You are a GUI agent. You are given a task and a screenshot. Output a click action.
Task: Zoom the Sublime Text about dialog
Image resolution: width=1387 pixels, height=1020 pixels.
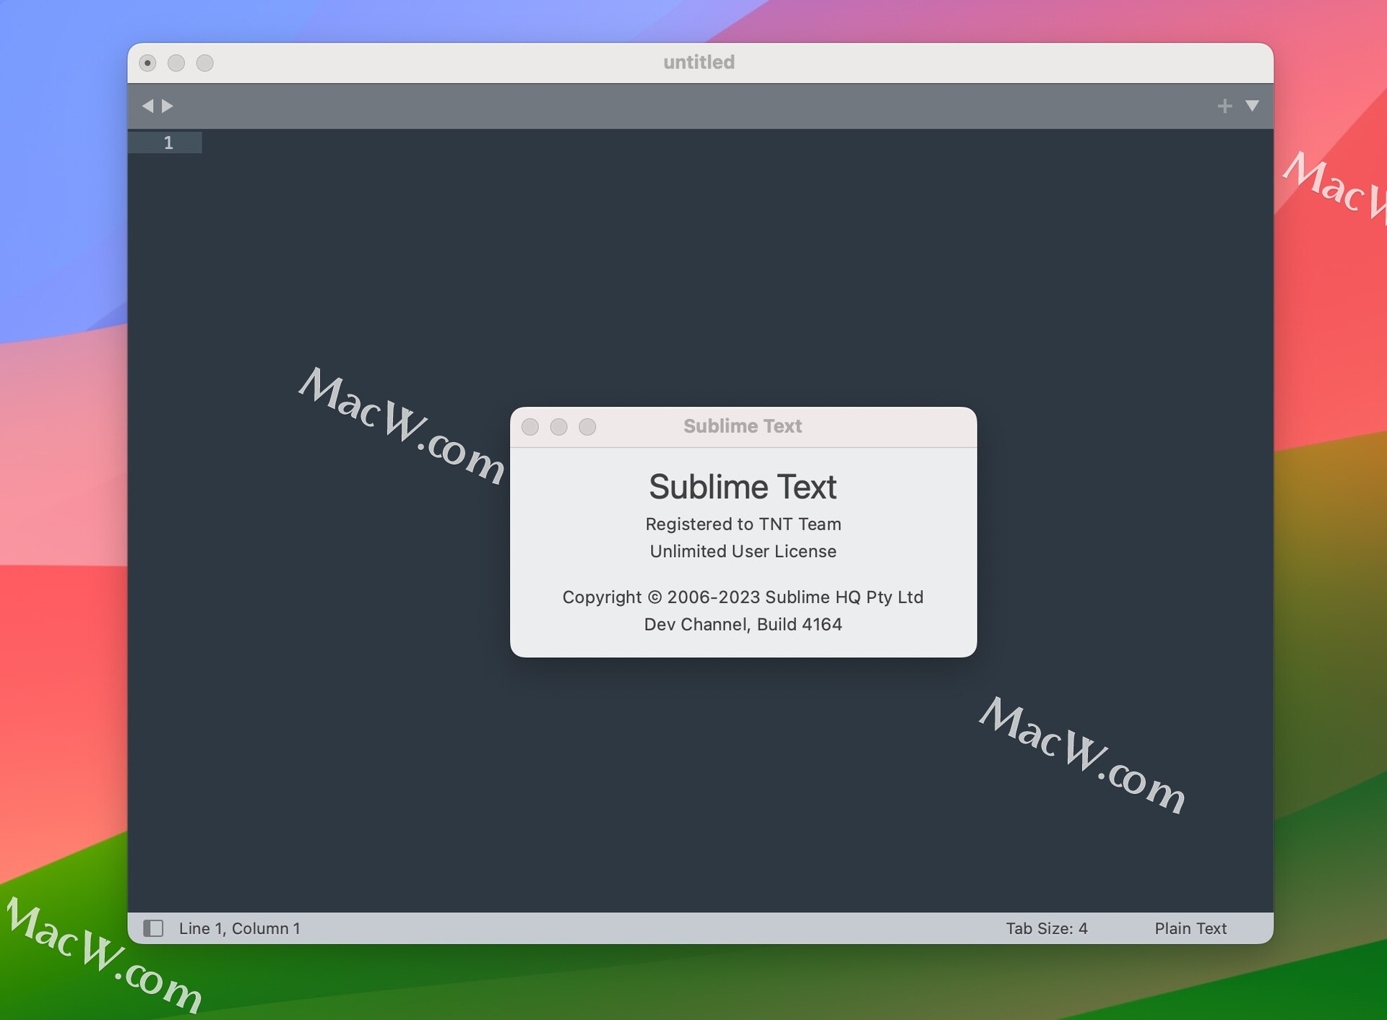click(588, 427)
